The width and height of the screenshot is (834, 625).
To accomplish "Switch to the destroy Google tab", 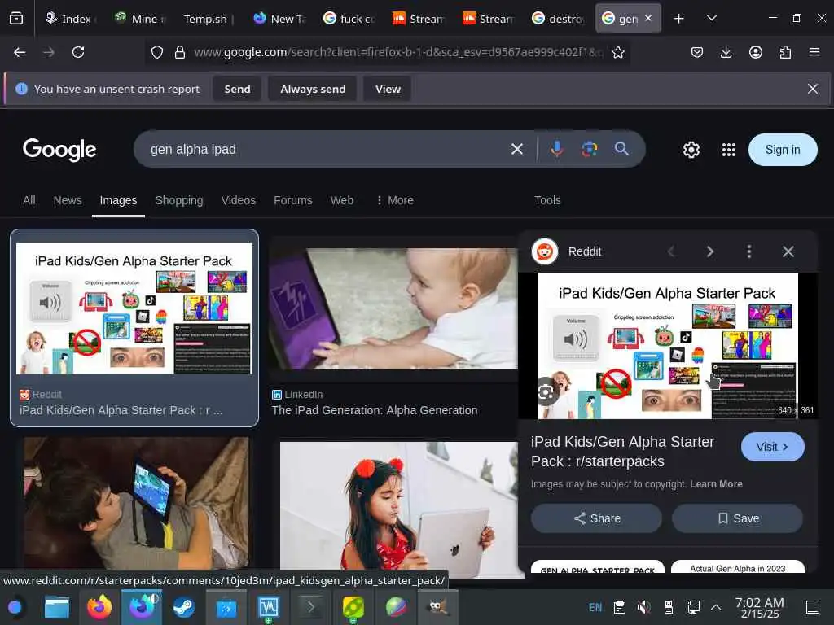I will pos(559,19).
